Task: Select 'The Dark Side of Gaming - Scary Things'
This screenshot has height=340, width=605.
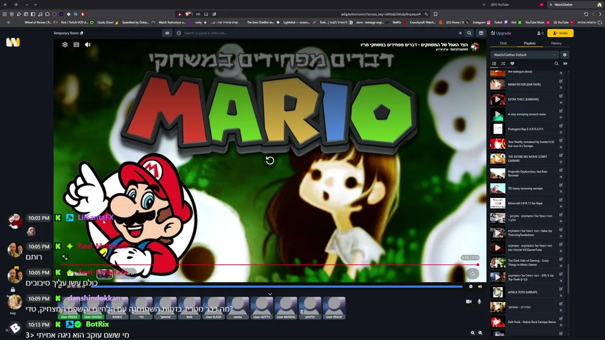Action: (x=528, y=263)
